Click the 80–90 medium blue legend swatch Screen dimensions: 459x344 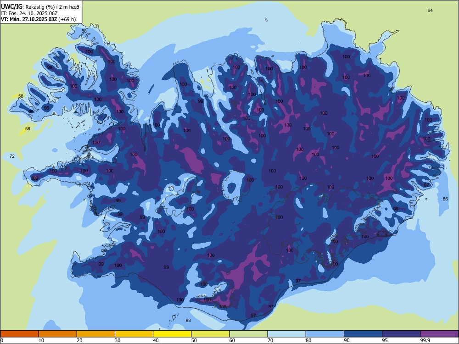point(325,334)
